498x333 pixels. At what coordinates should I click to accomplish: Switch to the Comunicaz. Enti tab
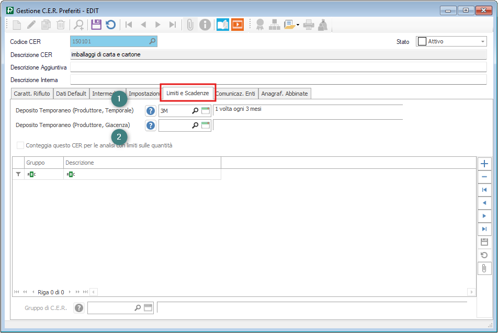235,94
